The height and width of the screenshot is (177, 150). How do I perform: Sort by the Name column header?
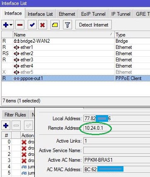click(63, 35)
